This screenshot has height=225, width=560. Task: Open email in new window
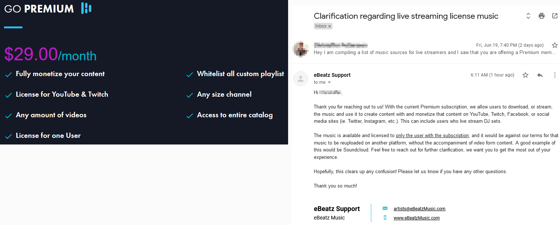[x=554, y=16]
